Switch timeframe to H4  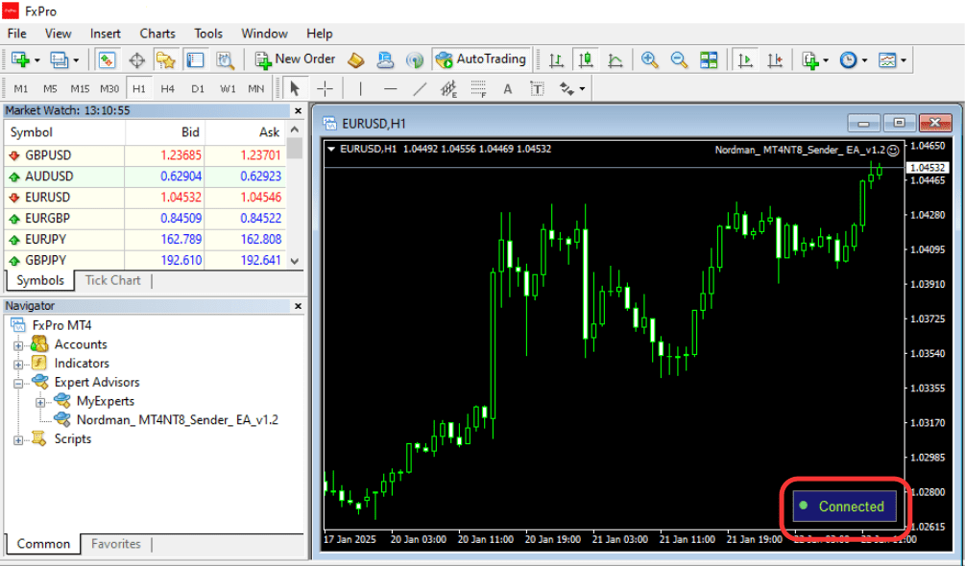click(x=167, y=88)
